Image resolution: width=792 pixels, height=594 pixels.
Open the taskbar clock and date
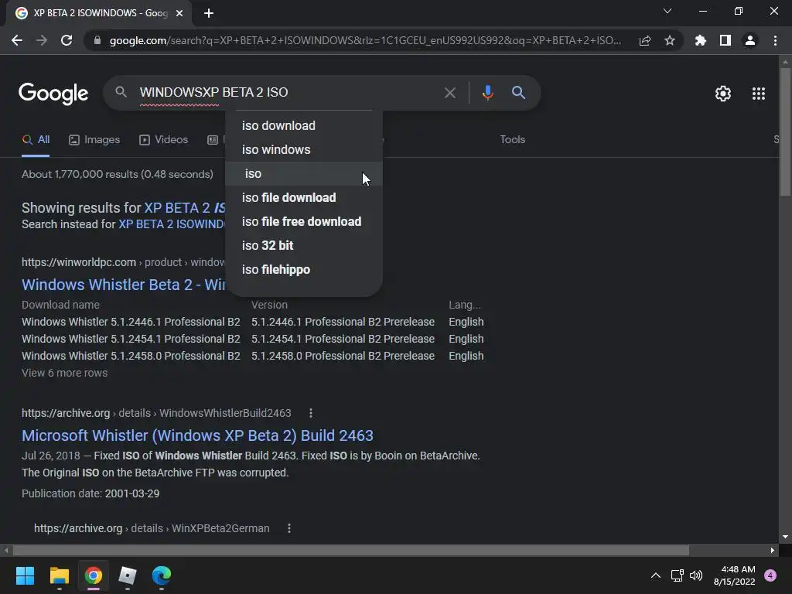click(735, 575)
